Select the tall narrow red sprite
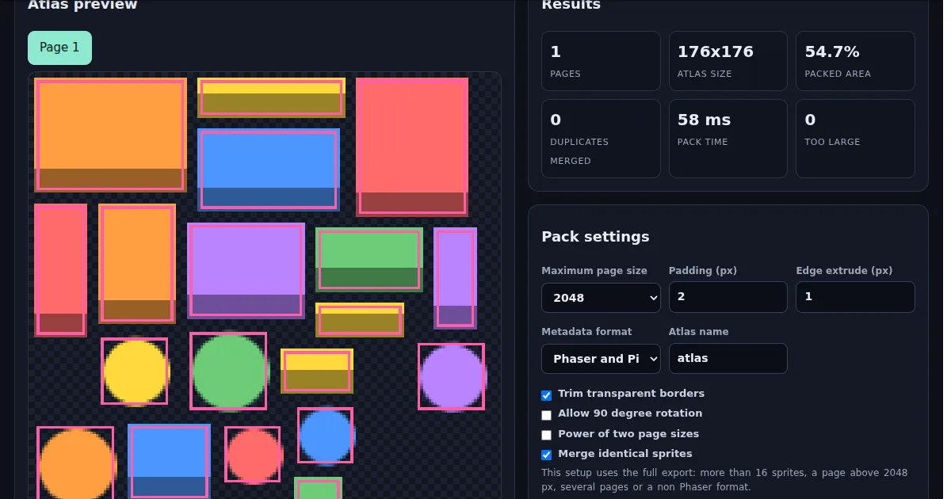This screenshot has height=499, width=951. coord(60,270)
